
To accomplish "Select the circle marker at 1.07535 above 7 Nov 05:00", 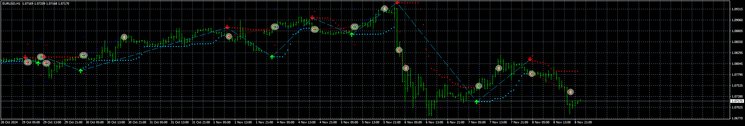I will pyautogui.click(x=479, y=86).
